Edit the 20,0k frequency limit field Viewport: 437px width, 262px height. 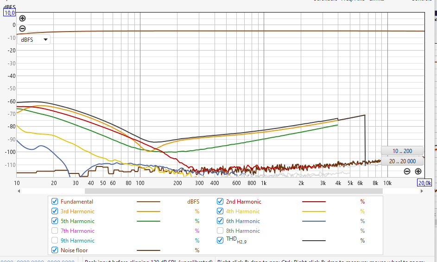(x=424, y=183)
